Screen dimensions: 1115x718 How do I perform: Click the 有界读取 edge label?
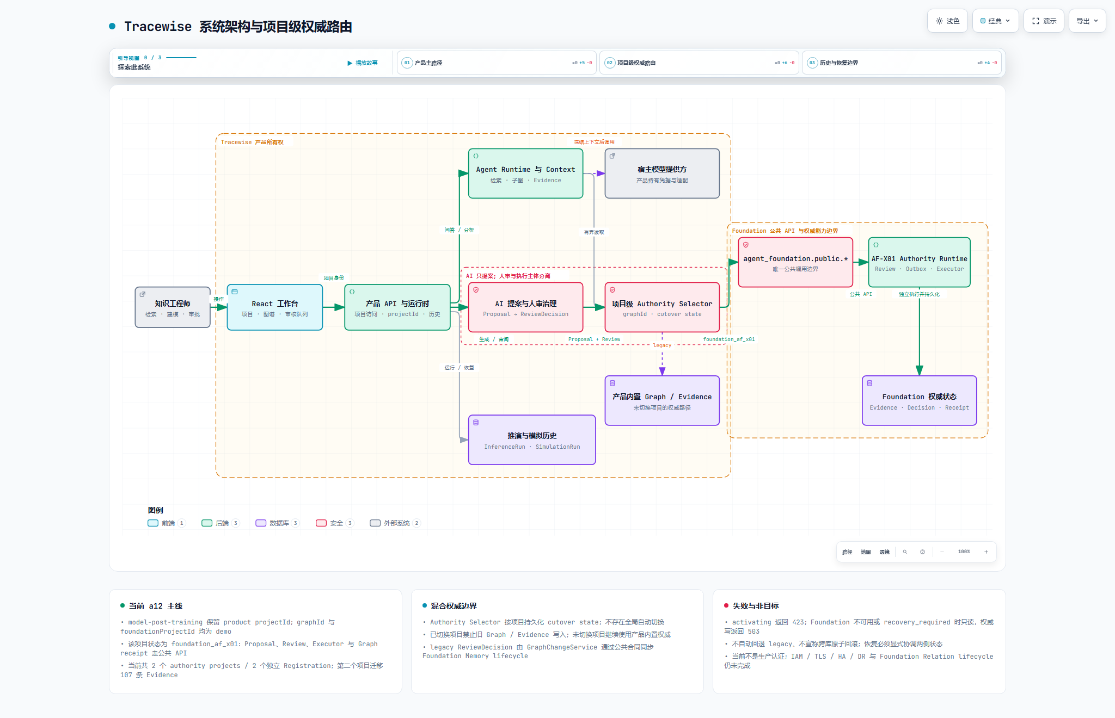594,232
